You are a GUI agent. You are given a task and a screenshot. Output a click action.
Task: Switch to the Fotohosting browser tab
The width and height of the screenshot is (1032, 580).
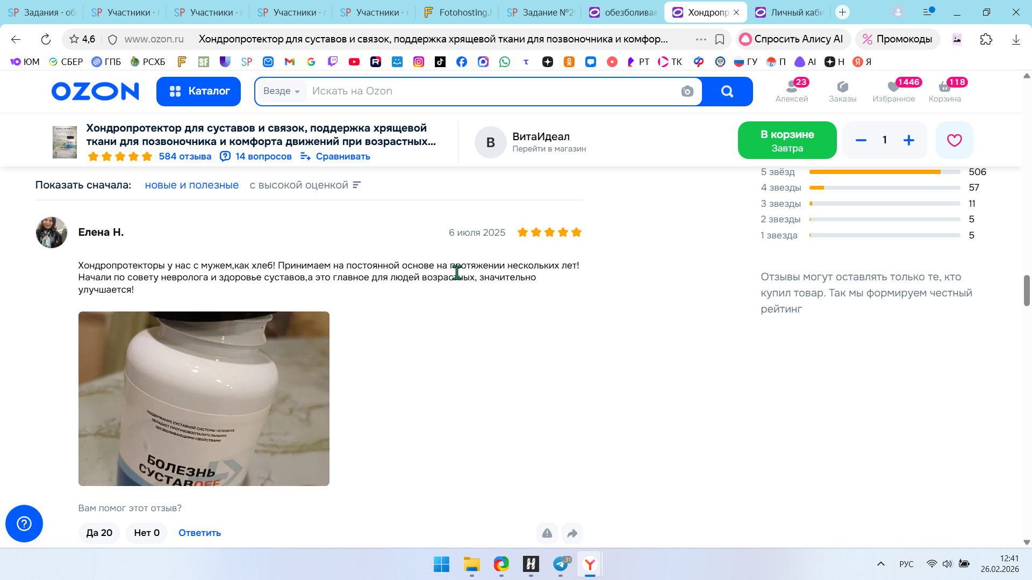457,12
